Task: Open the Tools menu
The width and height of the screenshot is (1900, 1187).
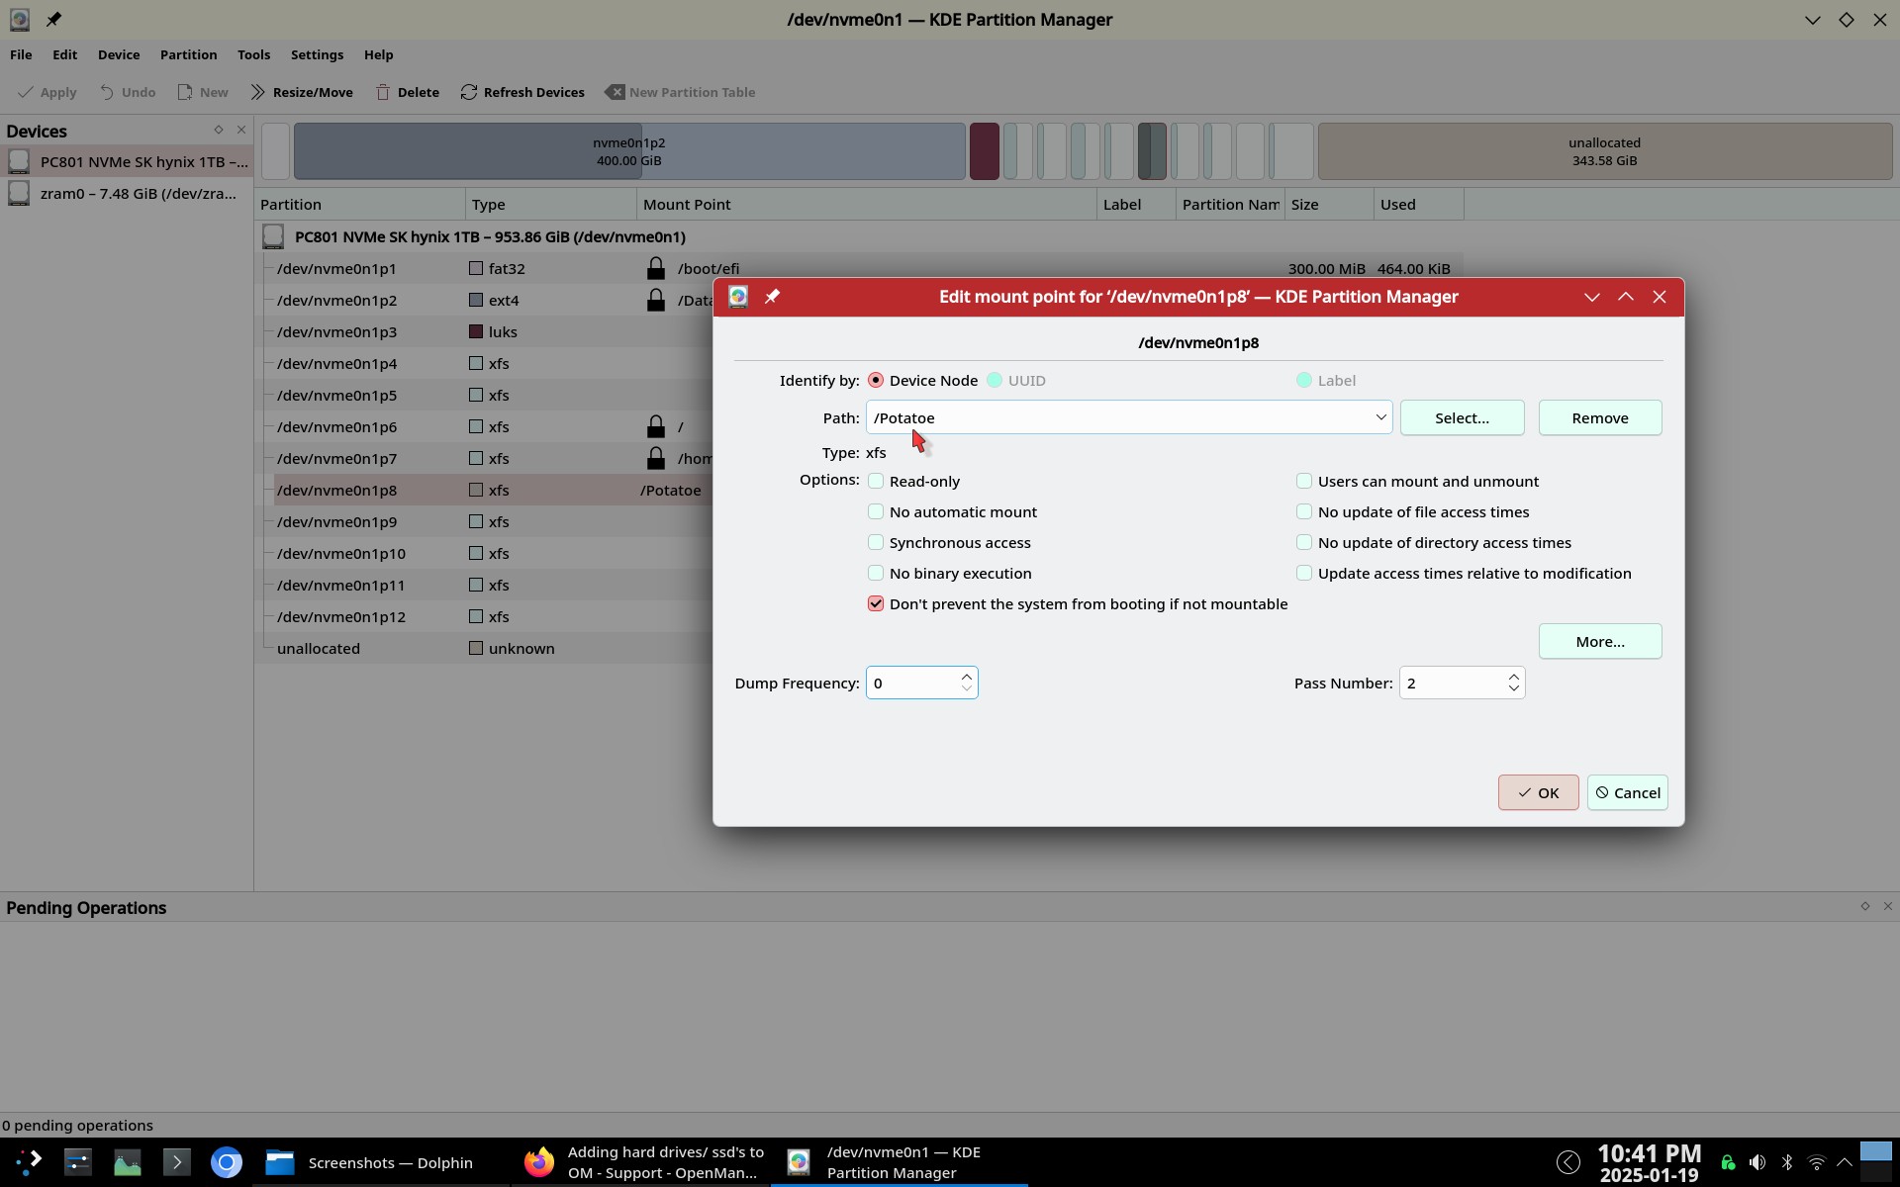Action: [253, 54]
